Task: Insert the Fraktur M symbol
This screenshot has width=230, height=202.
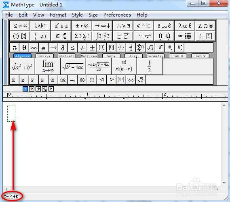Action: tap(63, 80)
